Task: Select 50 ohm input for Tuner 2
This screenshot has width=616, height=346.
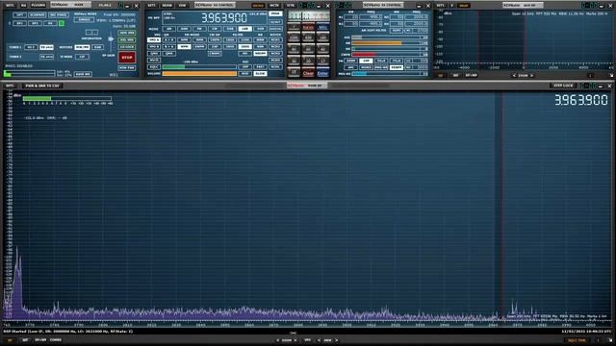Action: (x=46, y=57)
